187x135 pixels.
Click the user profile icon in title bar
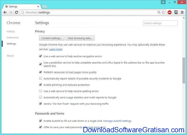click(163, 2)
